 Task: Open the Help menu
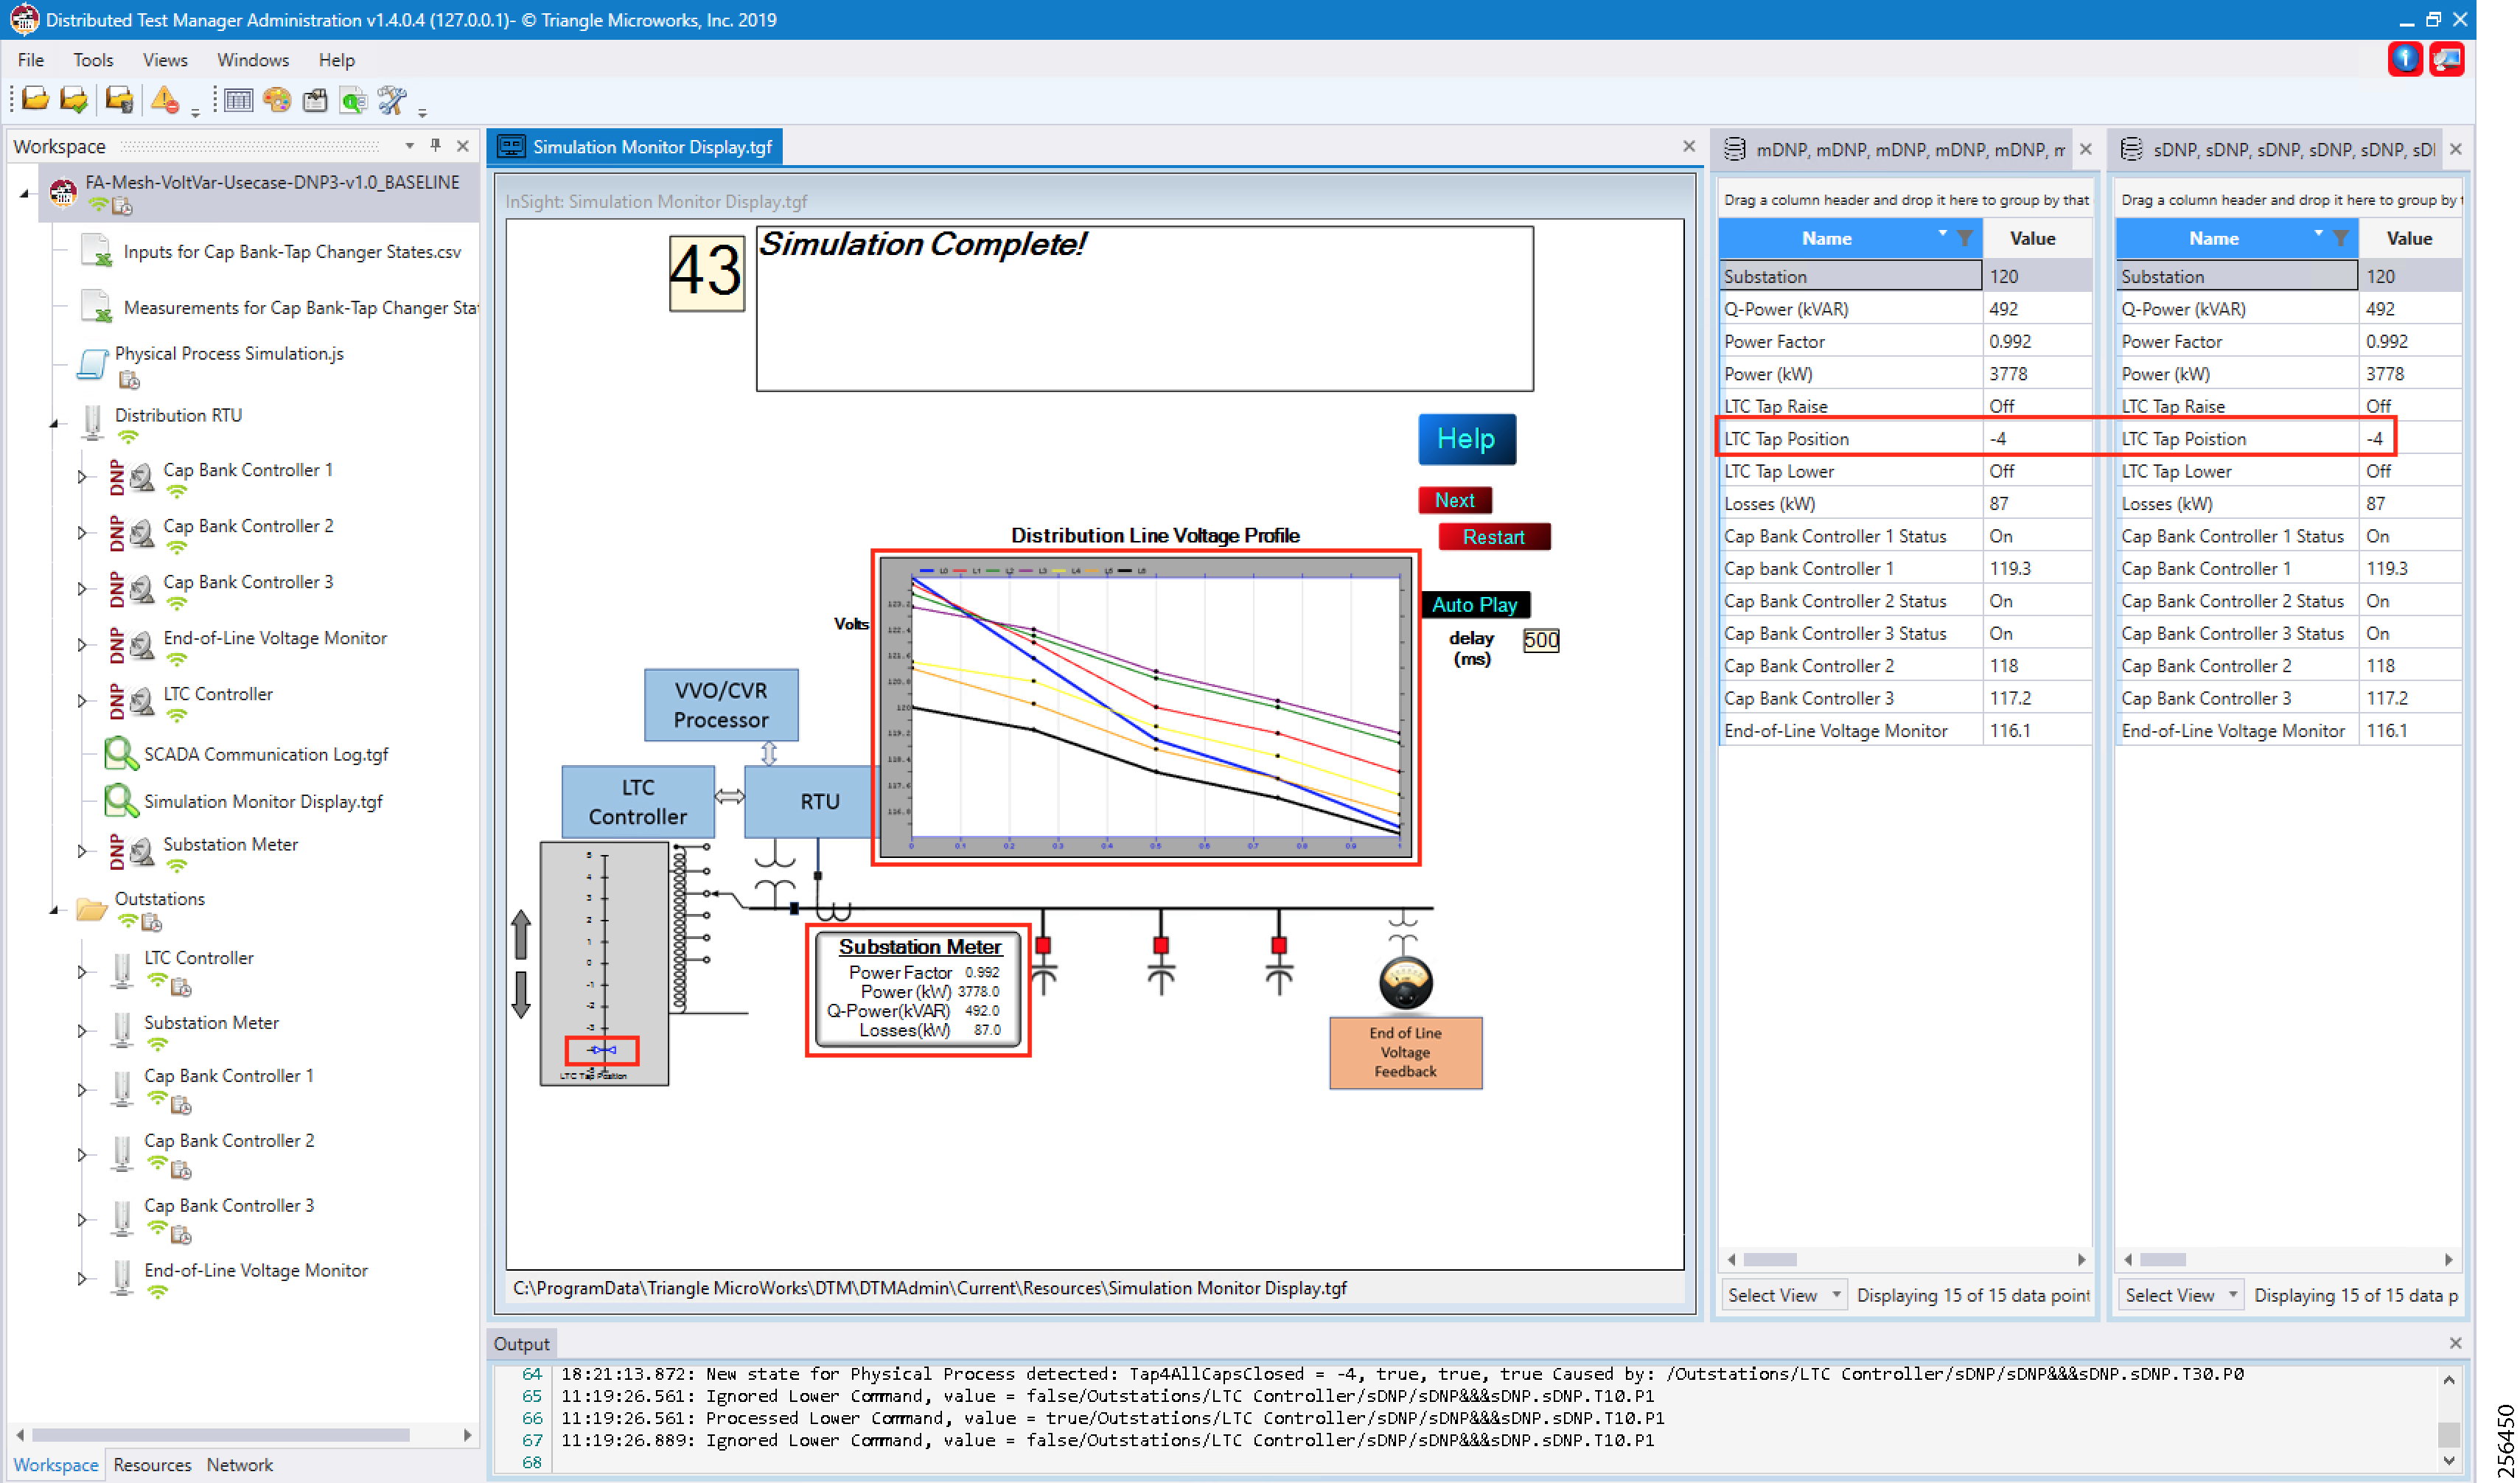[337, 60]
